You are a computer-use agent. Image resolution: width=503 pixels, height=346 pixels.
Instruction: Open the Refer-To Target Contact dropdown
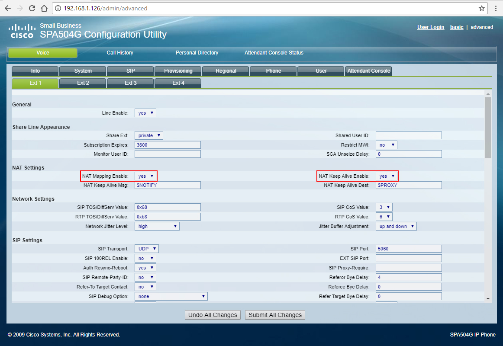145,287
